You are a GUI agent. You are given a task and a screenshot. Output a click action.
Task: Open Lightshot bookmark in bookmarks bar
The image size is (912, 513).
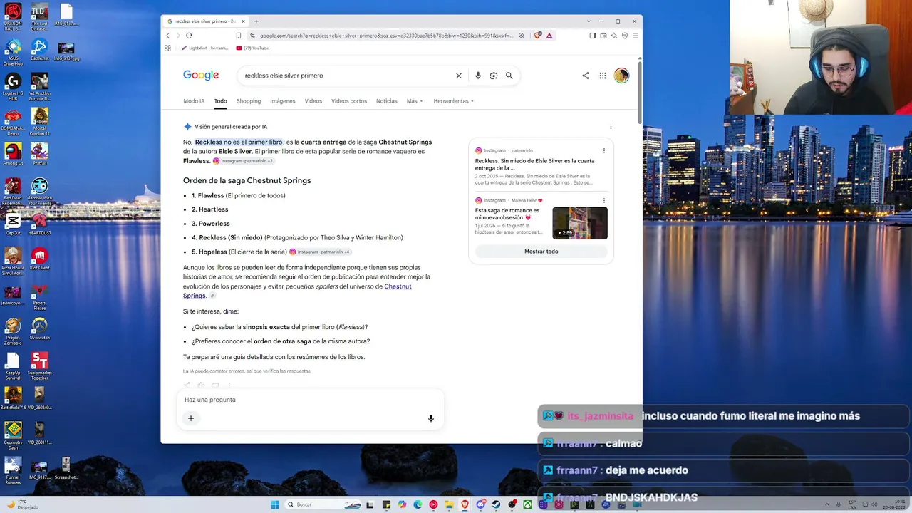[205, 48]
